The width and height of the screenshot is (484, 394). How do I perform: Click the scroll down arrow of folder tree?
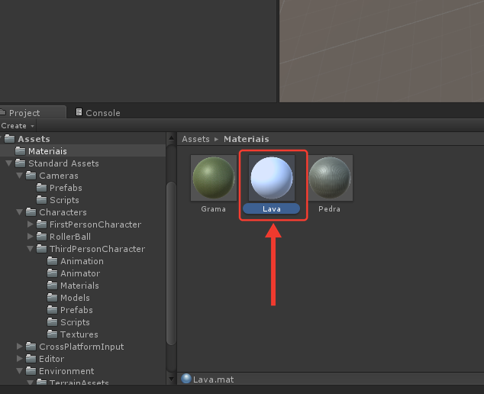[x=171, y=379]
